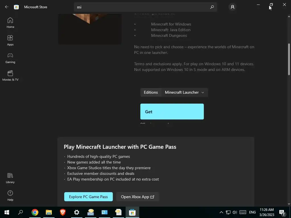Viewport: 291px width, 218px height.
Task: Click the Microsoft Store taskbar icon
Action: 132,212
